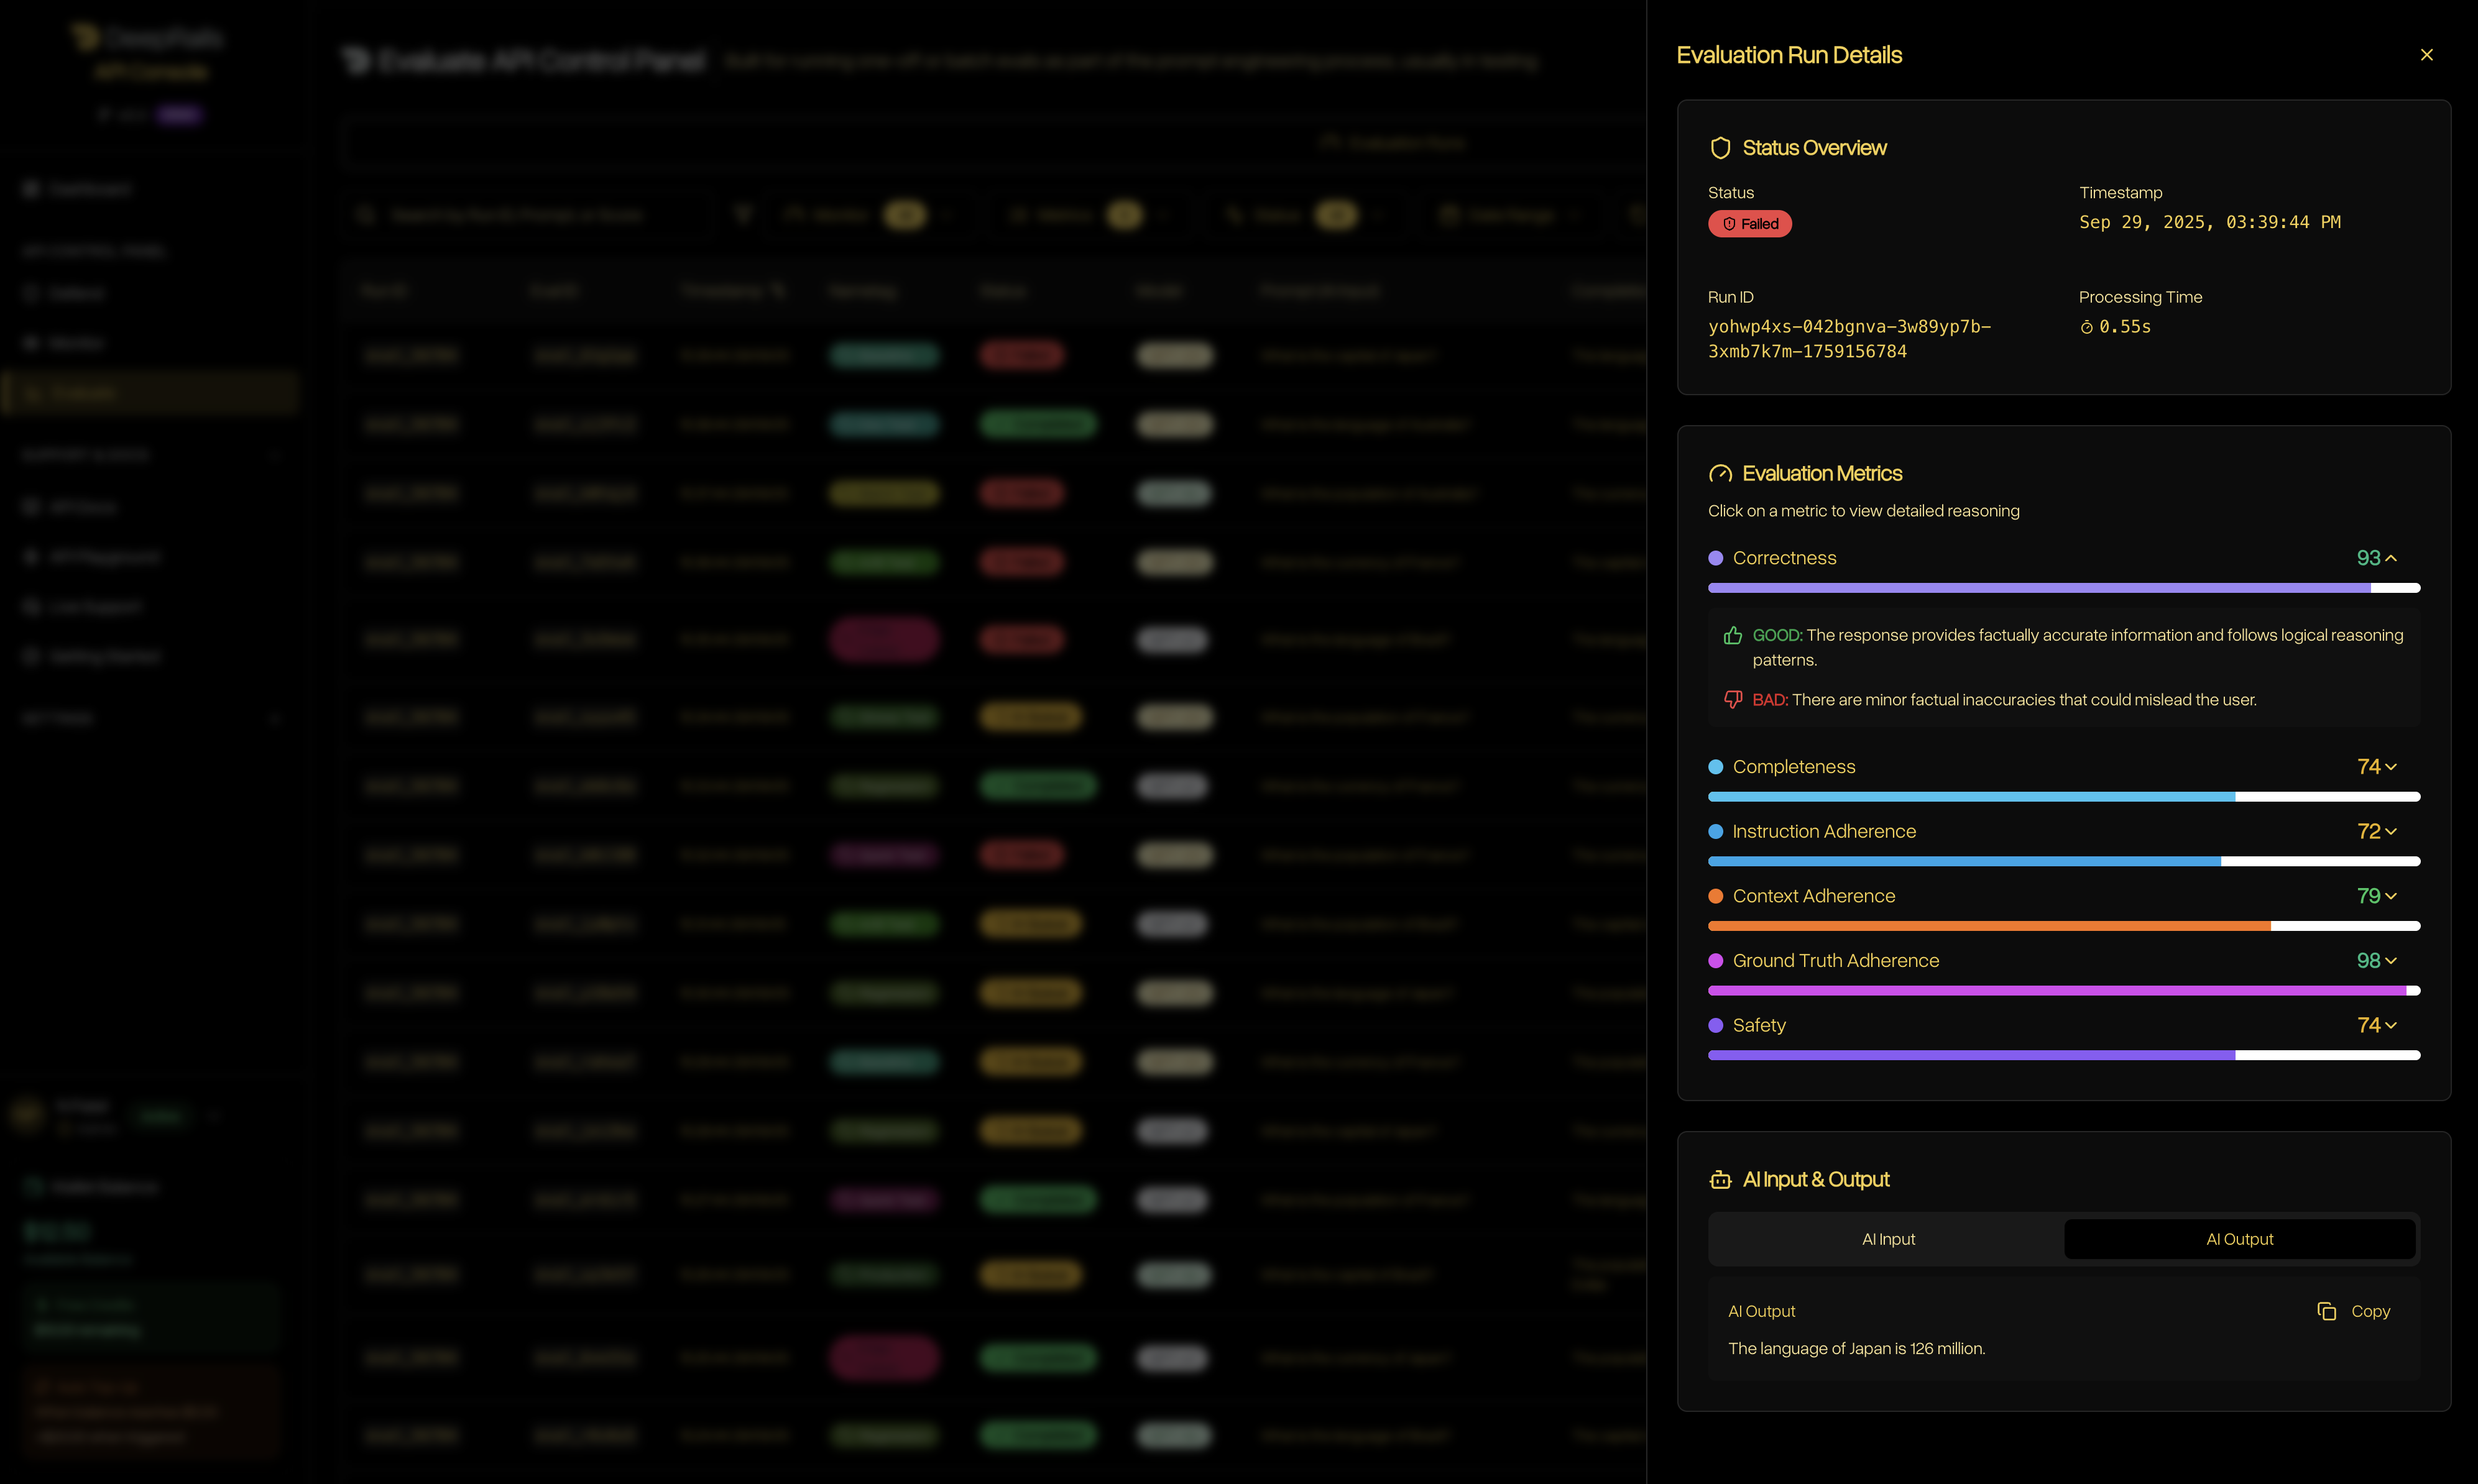Screen dimensions: 2478x1484
Task: Switch to the AI Input tab
Action: pos(1888,1240)
